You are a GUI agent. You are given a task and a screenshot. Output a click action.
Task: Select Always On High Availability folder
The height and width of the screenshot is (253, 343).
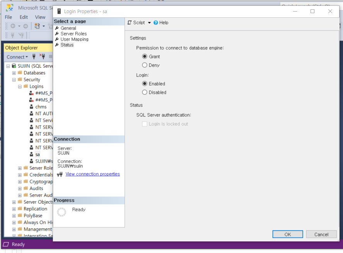pyautogui.click(x=38, y=222)
